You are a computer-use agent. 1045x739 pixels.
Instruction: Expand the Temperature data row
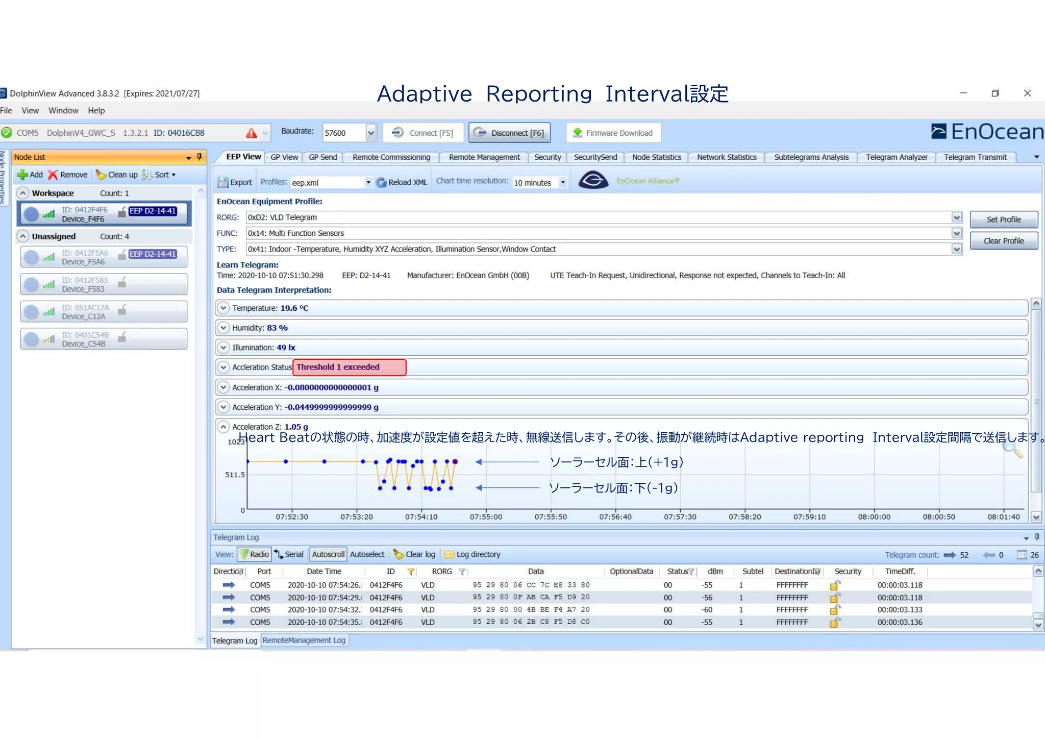(x=223, y=308)
